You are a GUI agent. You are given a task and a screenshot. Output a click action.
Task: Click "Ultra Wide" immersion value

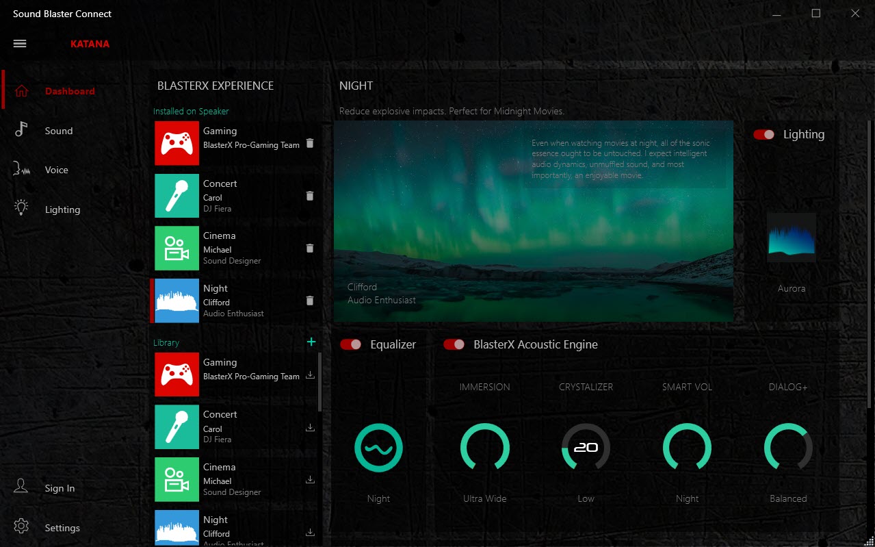[x=485, y=498]
